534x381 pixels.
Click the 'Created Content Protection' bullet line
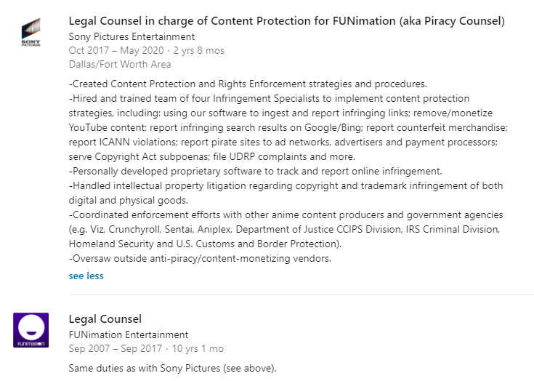pos(248,84)
